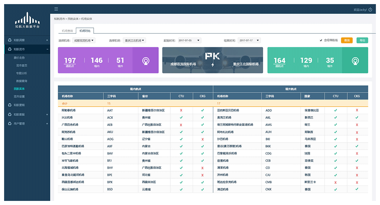This screenshot has height=205, width=380.
Task: Click the lightning bolt icon under PK
Action: [x=213, y=65]
